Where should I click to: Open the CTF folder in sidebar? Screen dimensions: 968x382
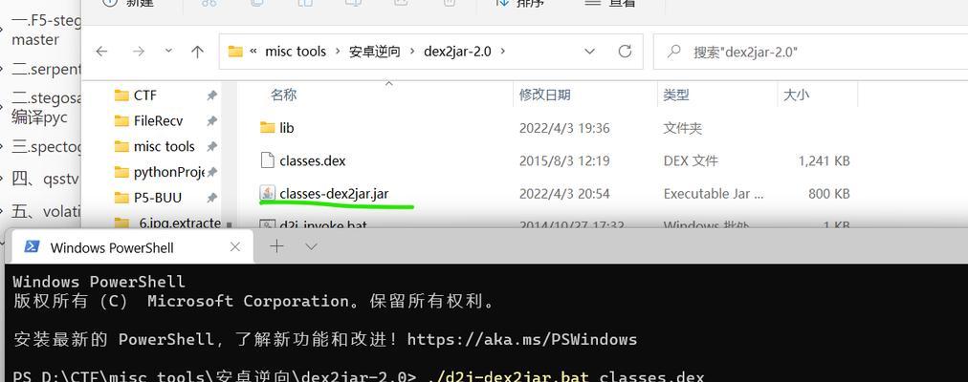pos(145,95)
